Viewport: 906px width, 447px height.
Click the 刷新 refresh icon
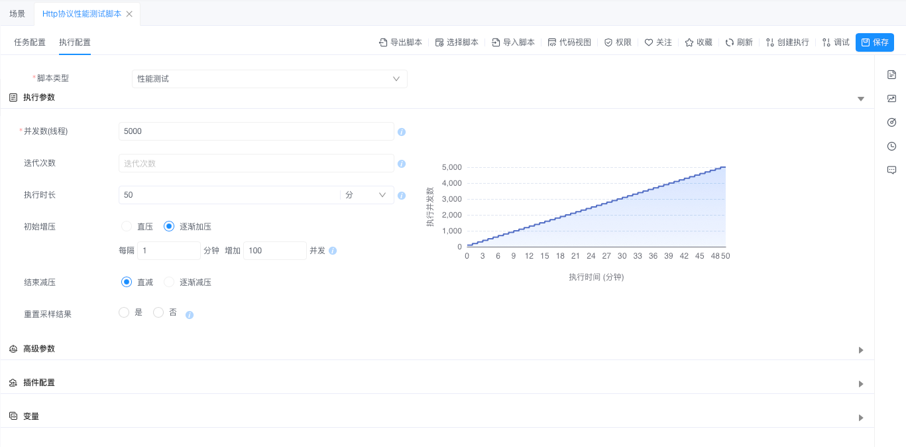coord(730,42)
